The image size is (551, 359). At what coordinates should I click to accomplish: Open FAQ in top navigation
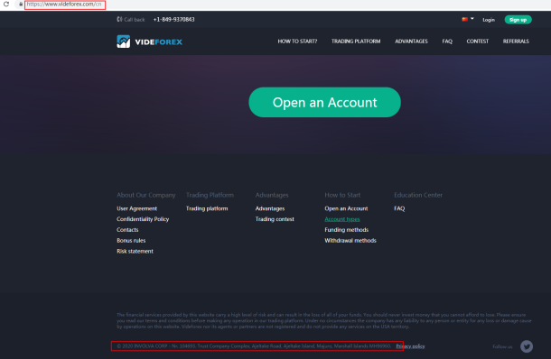pyautogui.click(x=447, y=41)
